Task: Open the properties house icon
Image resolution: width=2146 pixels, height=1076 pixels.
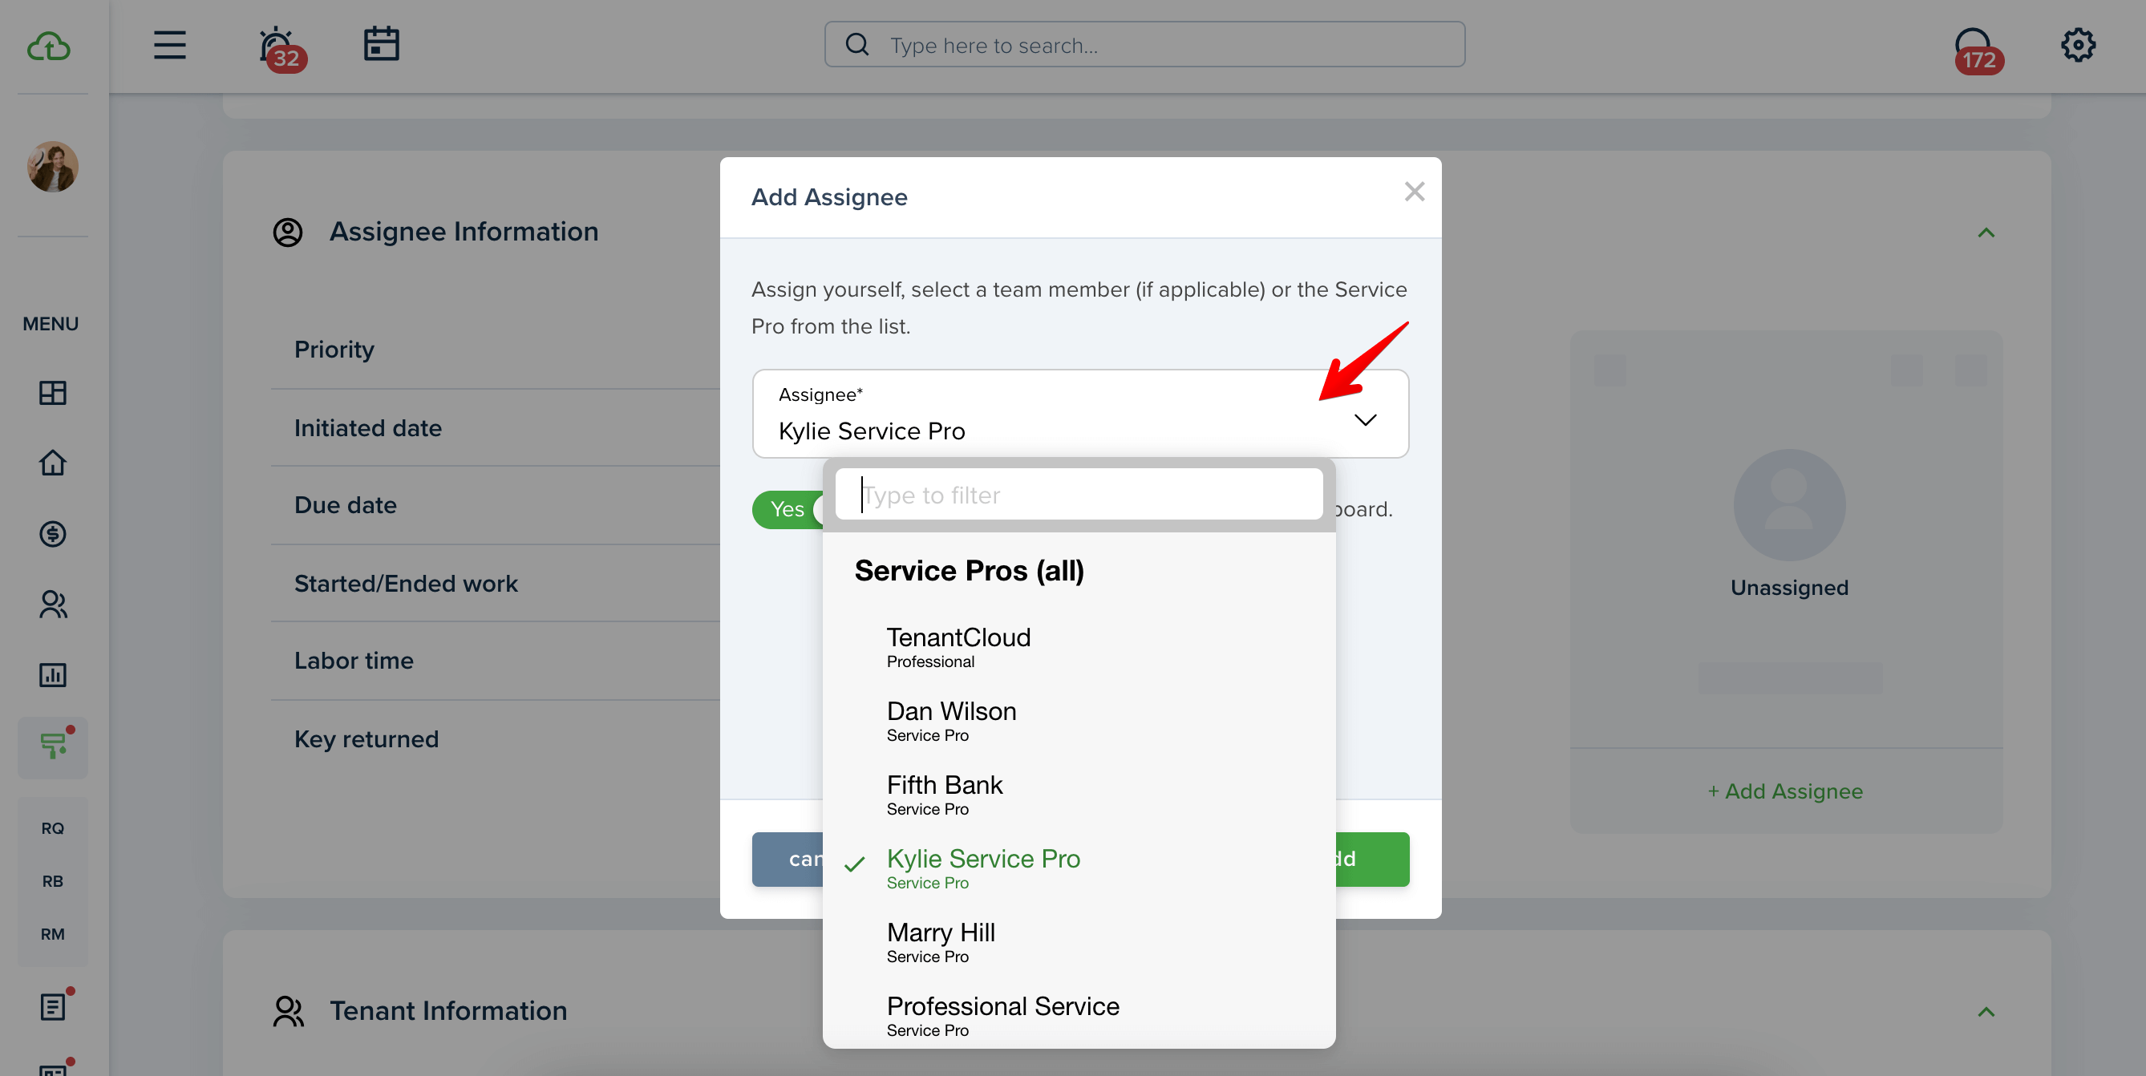Action: (x=52, y=462)
